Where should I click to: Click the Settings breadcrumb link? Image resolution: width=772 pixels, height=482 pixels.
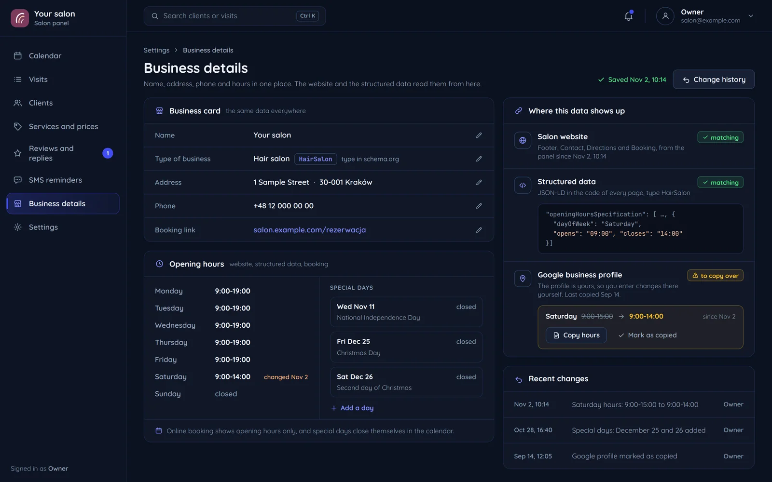156,50
